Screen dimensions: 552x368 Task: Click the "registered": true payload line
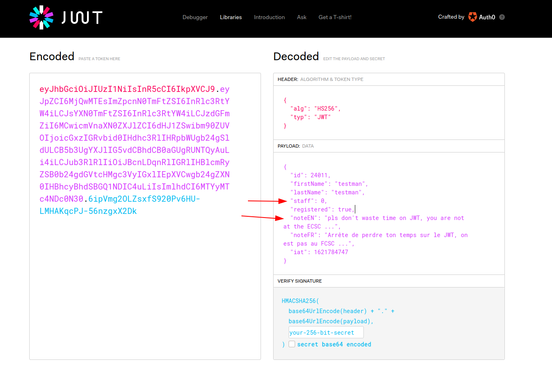tap(322, 209)
